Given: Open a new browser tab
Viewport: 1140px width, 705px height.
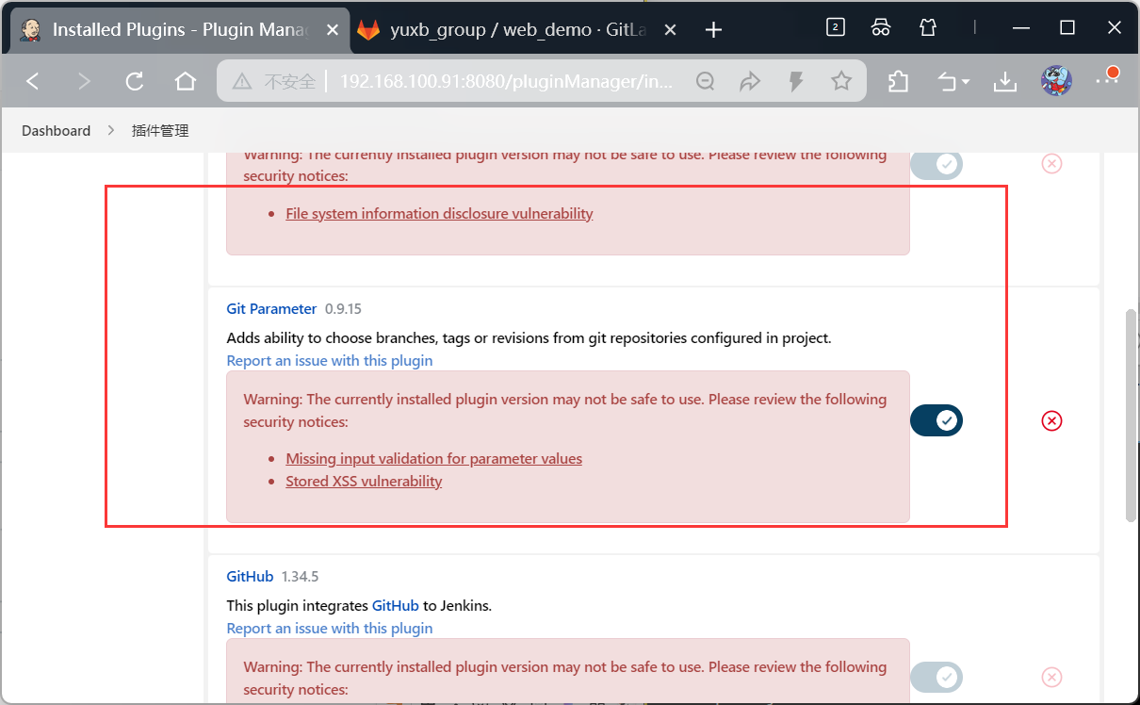Looking at the screenshot, I should 713,30.
